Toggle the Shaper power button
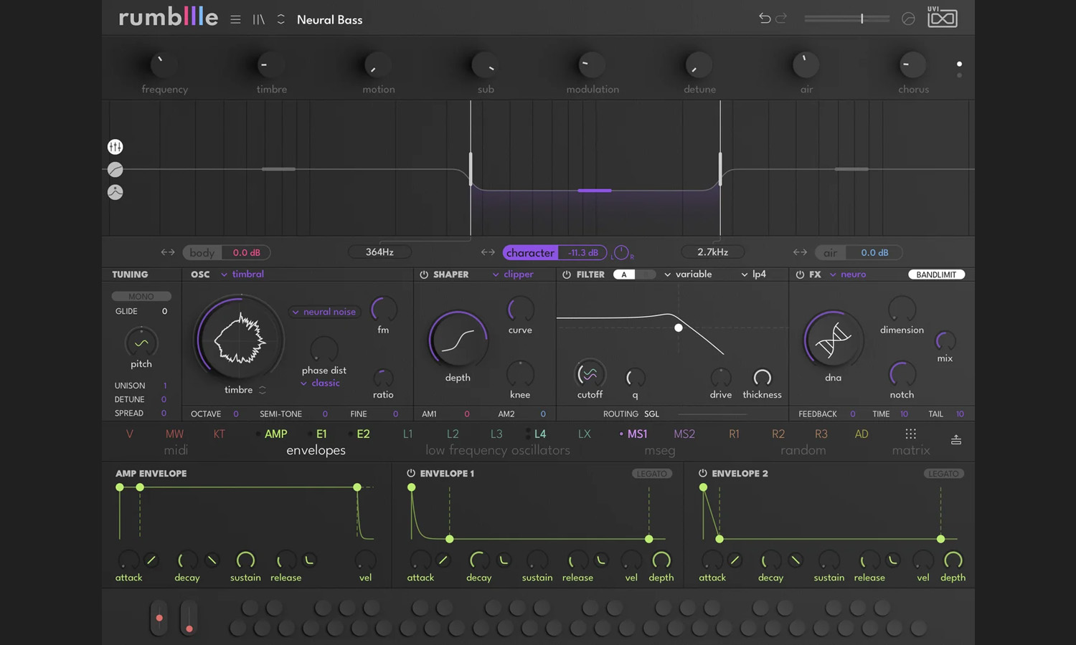The height and width of the screenshot is (645, 1076). point(424,274)
